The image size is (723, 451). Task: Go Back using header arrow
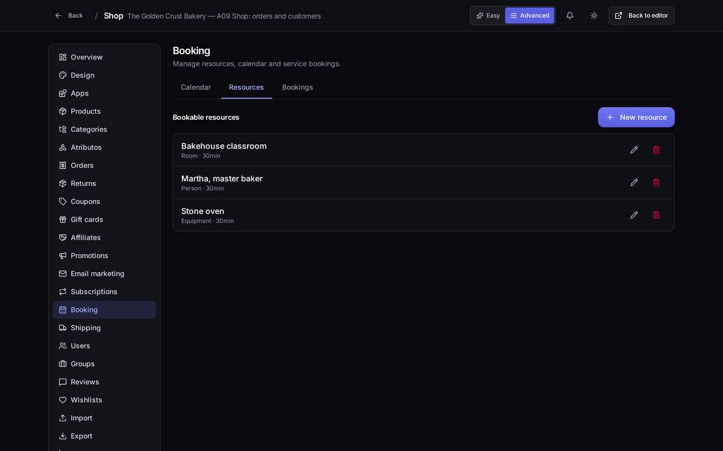(69, 16)
